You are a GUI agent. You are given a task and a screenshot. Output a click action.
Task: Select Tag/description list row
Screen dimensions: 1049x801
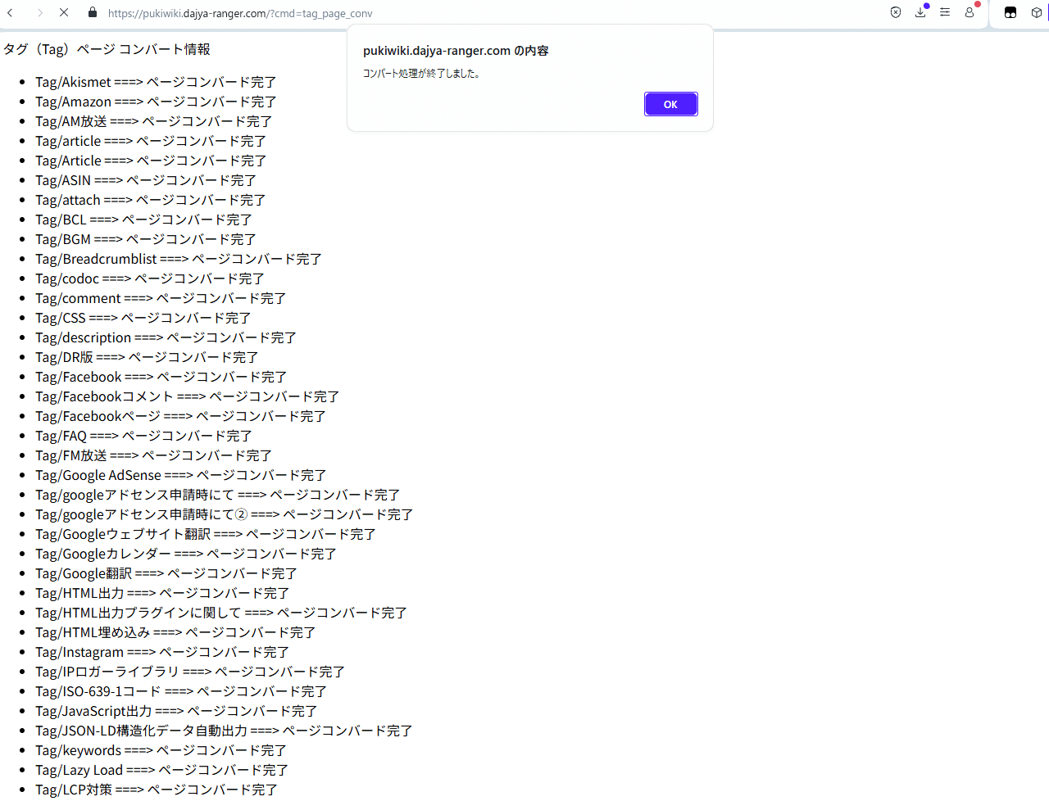(x=166, y=337)
